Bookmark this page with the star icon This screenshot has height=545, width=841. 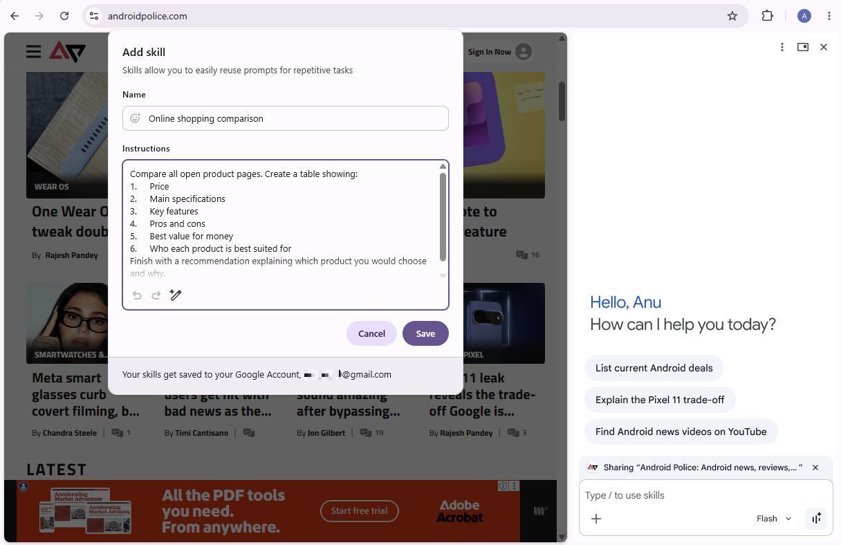(732, 16)
